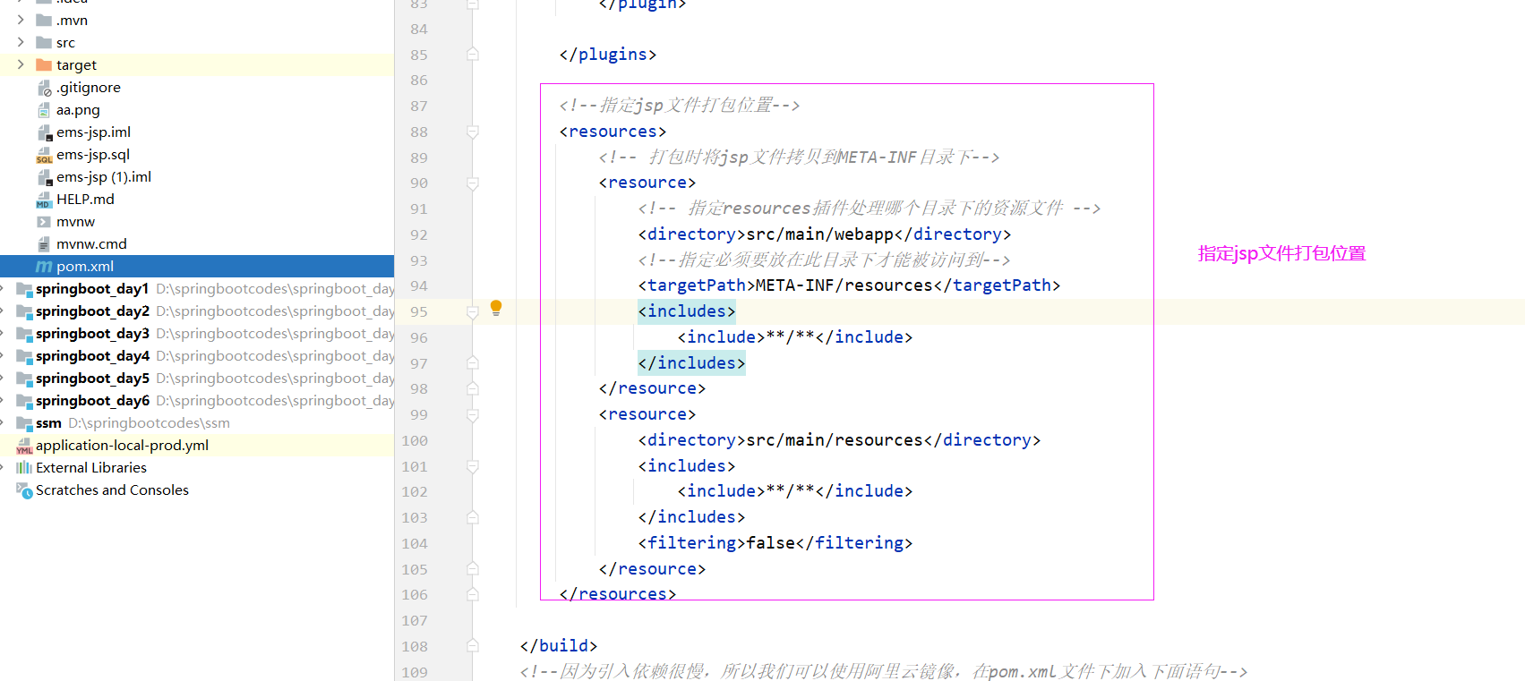Click line number 100 in gutter
1525x681 pixels.
click(x=415, y=440)
